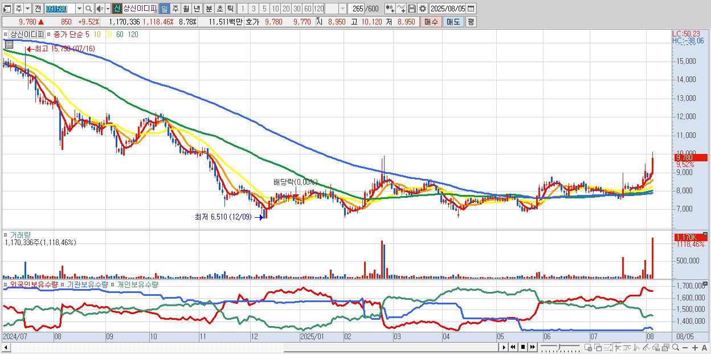Toggle the 종가 단순 moving average checkbox
This screenshot has width=711, height=354.
pos(50,34)
